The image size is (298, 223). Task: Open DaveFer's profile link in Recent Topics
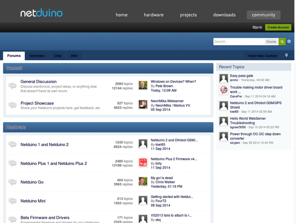236,96
